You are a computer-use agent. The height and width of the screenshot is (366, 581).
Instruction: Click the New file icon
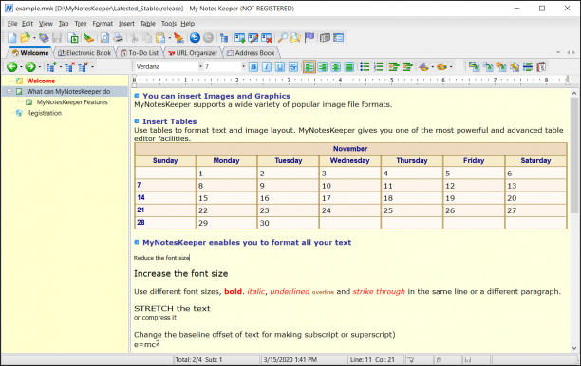tap(12, 38)
